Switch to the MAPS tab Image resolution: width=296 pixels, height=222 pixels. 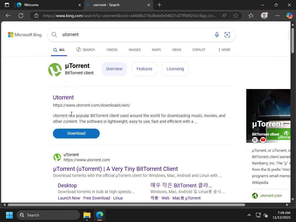(156, 50)
